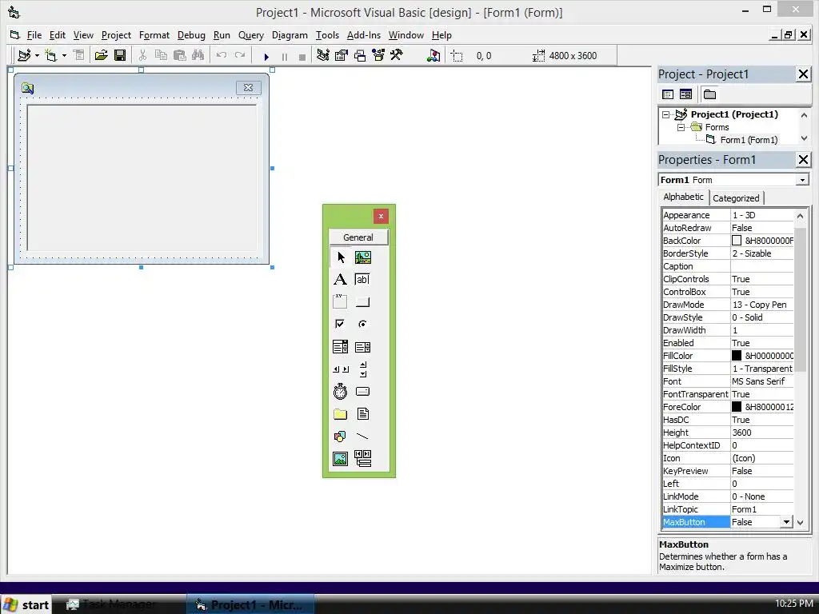Open the Debug menu
Viewport: 819px width, 614px height.
click(191, 35)
